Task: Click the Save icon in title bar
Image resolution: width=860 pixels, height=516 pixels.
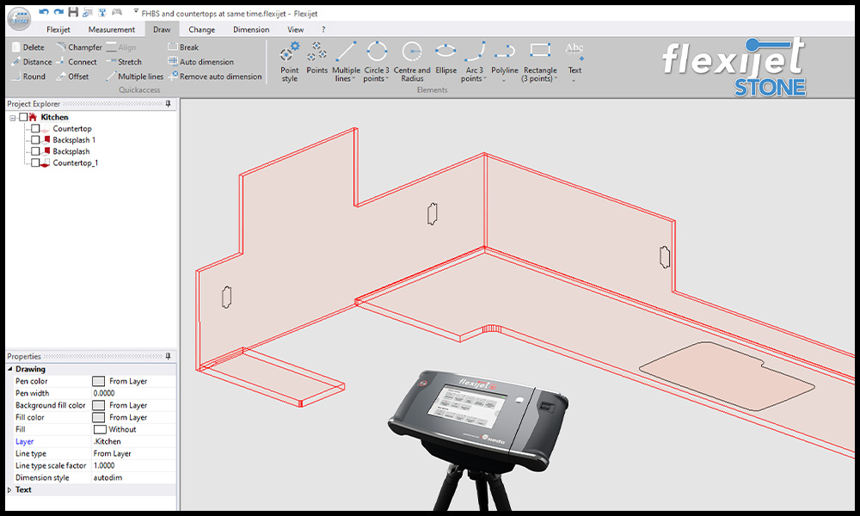Action: point(73,12)
